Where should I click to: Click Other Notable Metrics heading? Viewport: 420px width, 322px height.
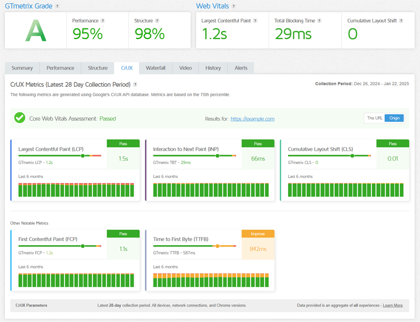pos(29,223)
